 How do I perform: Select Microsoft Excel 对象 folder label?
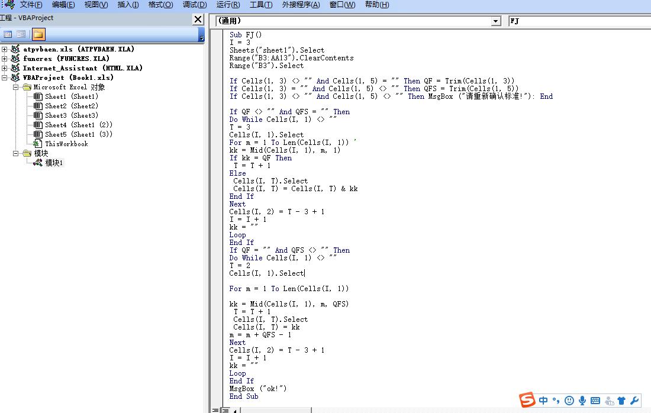click(x=69, y=87)
